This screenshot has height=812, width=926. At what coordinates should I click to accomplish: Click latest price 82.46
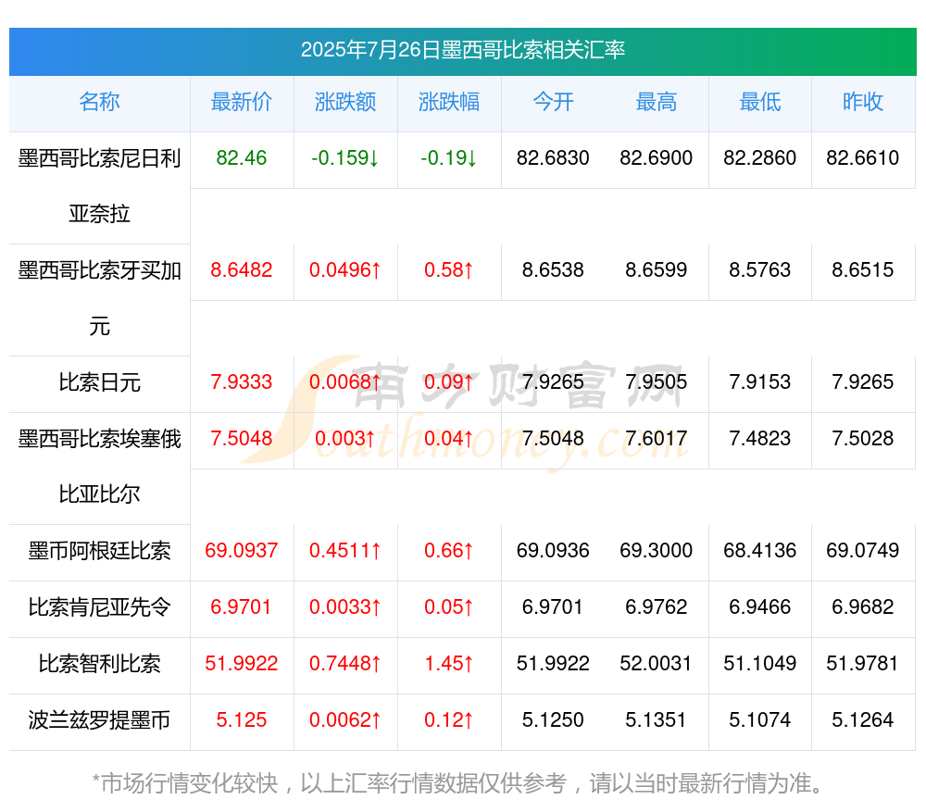point(242,158)
